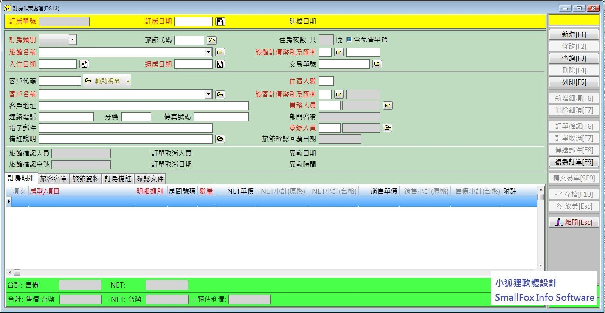
Task: Open calendar picker beside 訂房日期 field
Action: (x=220, y=22)
